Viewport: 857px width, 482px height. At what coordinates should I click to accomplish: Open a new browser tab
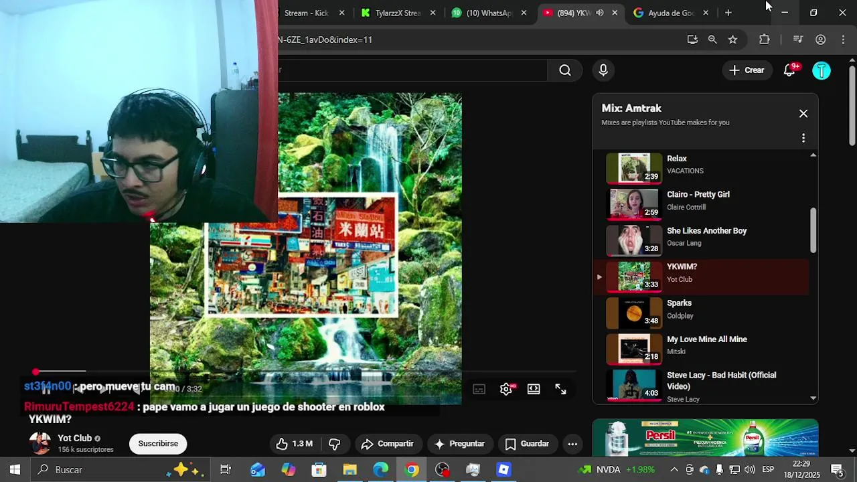tap(728, 13)
